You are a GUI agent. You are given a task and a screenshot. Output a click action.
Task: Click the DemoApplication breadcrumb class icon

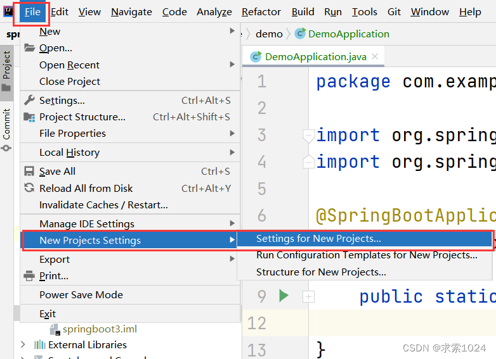click(300, 34)
